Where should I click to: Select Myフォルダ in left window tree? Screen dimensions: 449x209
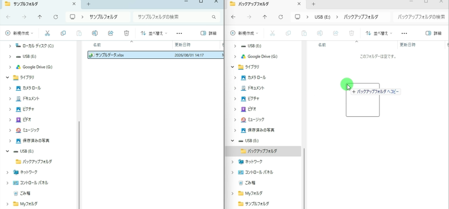pos(29,204)
